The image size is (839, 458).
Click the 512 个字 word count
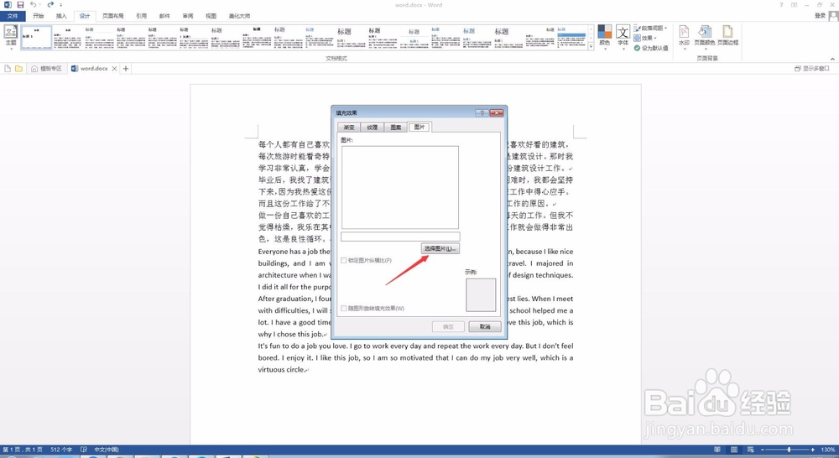pos(61,450)
